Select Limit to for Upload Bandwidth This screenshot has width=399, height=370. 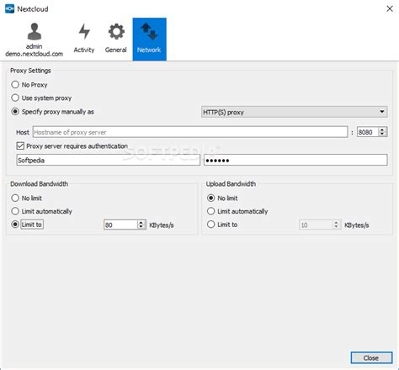click(222, 225)
